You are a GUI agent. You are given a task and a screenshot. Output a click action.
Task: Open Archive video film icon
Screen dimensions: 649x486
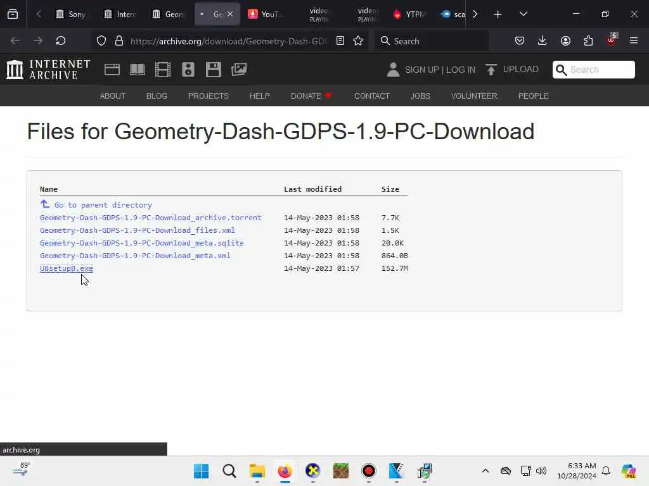163,70
